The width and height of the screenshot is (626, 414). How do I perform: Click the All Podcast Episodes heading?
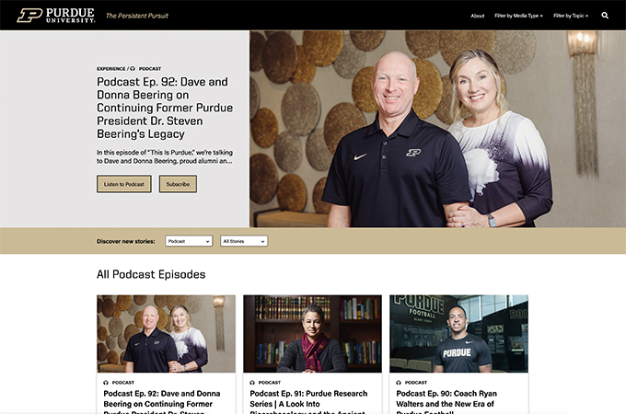[151, 274]
